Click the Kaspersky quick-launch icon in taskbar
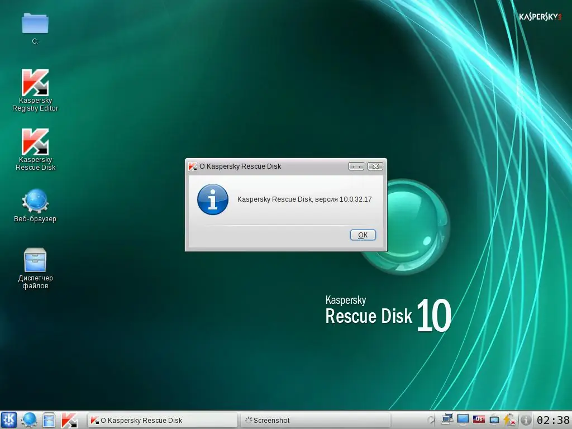 [x=69, y=420]
